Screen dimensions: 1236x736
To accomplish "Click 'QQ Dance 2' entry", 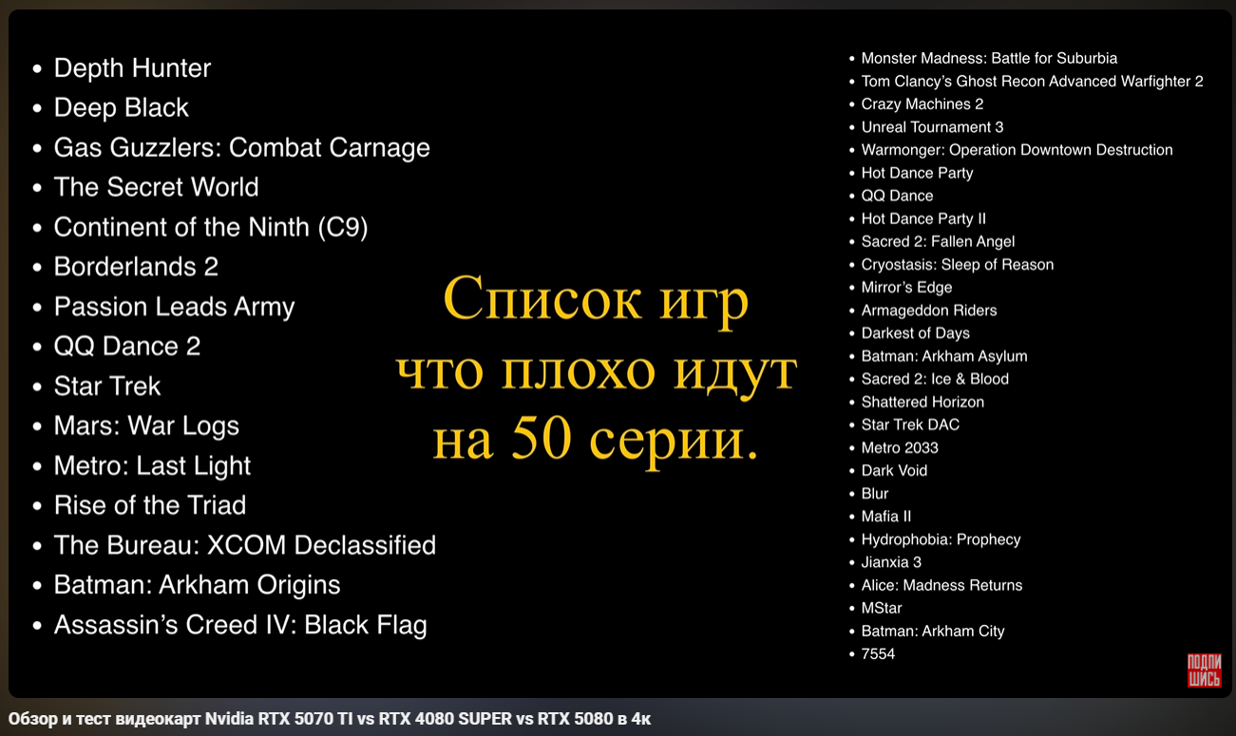I will tap(127, 347).
